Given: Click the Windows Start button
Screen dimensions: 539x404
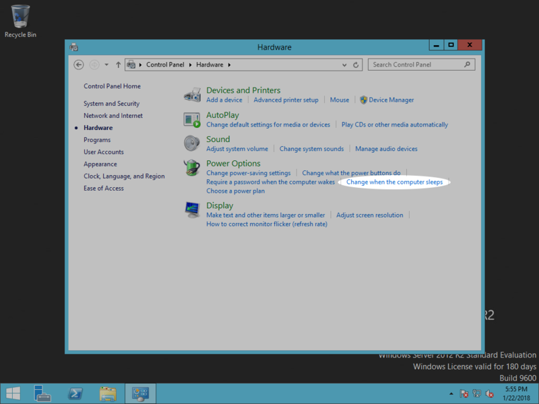Looking at the screenshot, I should pyautogui.click(x=13, y=393).
